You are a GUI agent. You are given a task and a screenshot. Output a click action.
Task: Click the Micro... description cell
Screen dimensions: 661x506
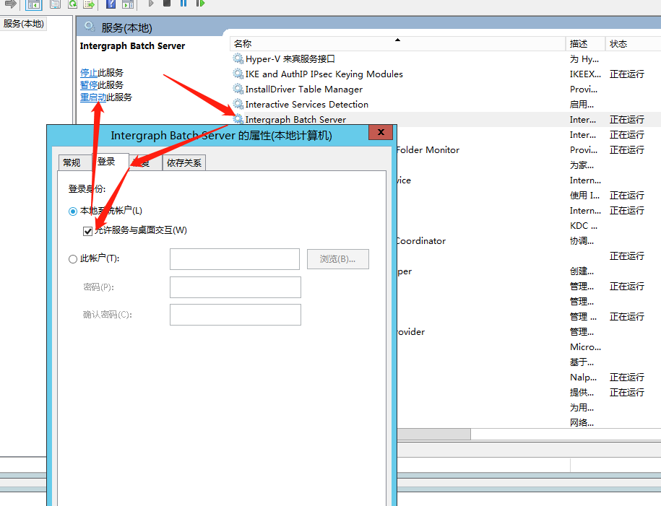point(585,347)
